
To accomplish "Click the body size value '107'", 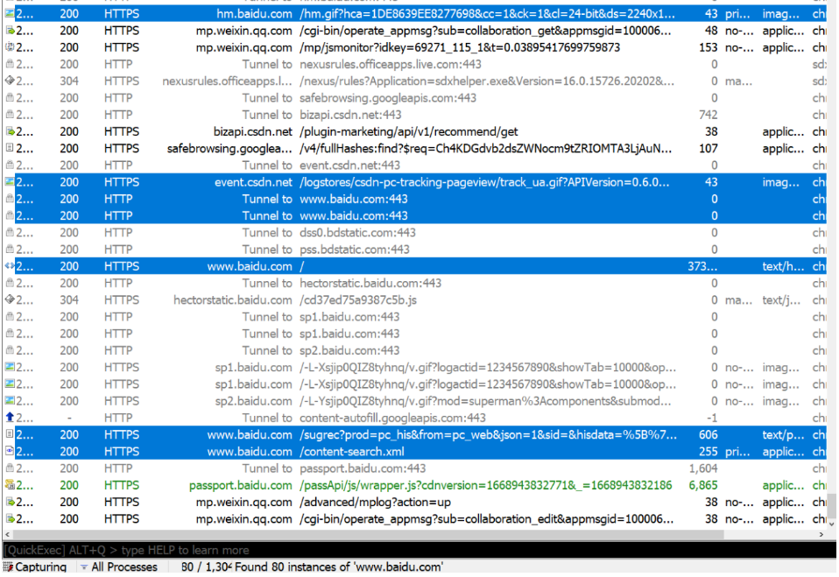I will pos(709,148).
